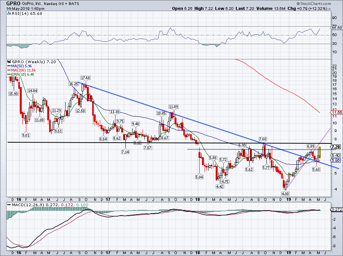Screen dimensions: 343x256
Task: Select the GPRO ticker symbol in header
Action: [13, 3]
